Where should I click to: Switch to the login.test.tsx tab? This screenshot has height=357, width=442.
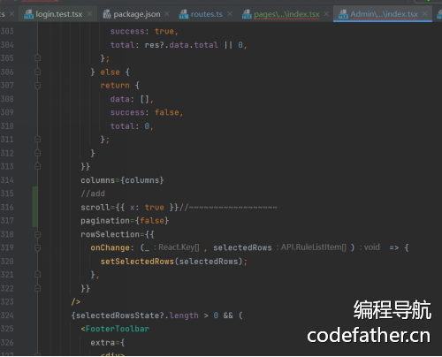tap(59, 14)
